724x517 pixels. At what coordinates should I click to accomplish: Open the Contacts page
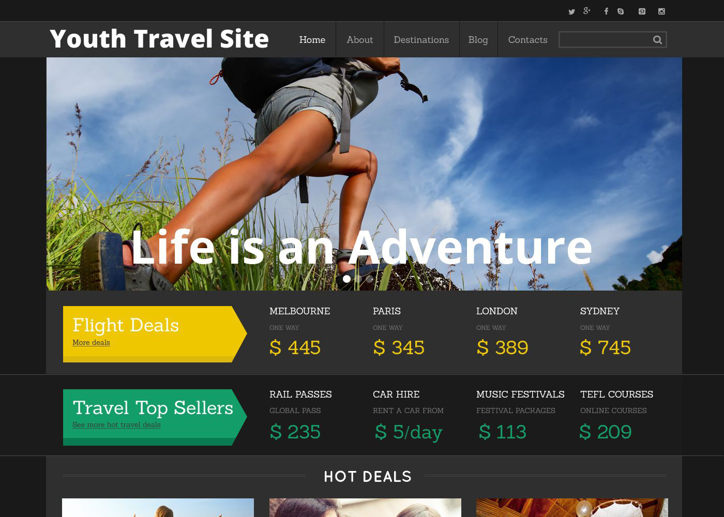527,40
